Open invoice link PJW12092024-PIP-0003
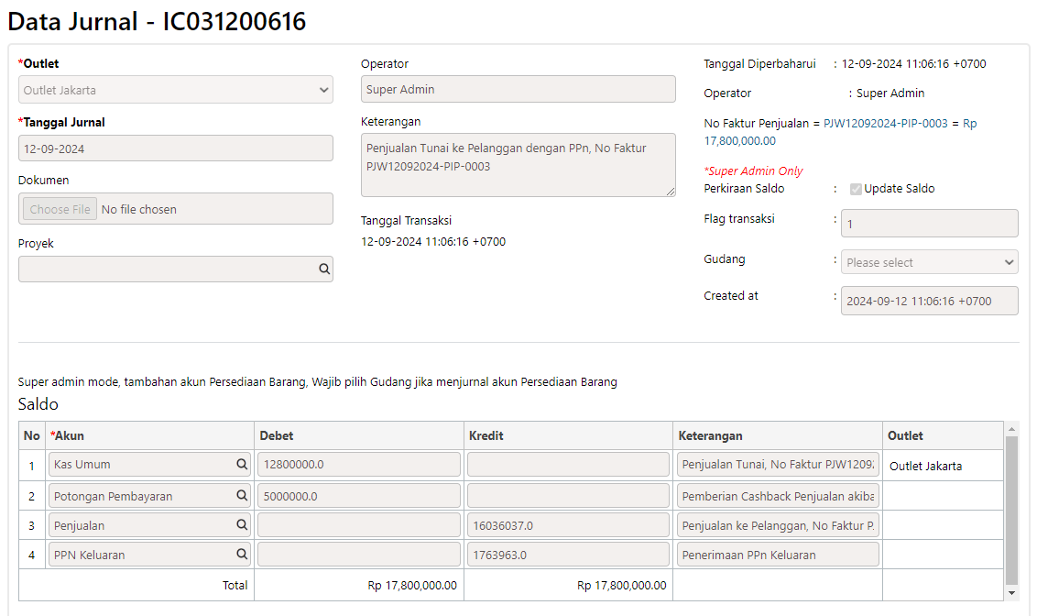This screenshot has height=616, width=1037. click(885, 123)
